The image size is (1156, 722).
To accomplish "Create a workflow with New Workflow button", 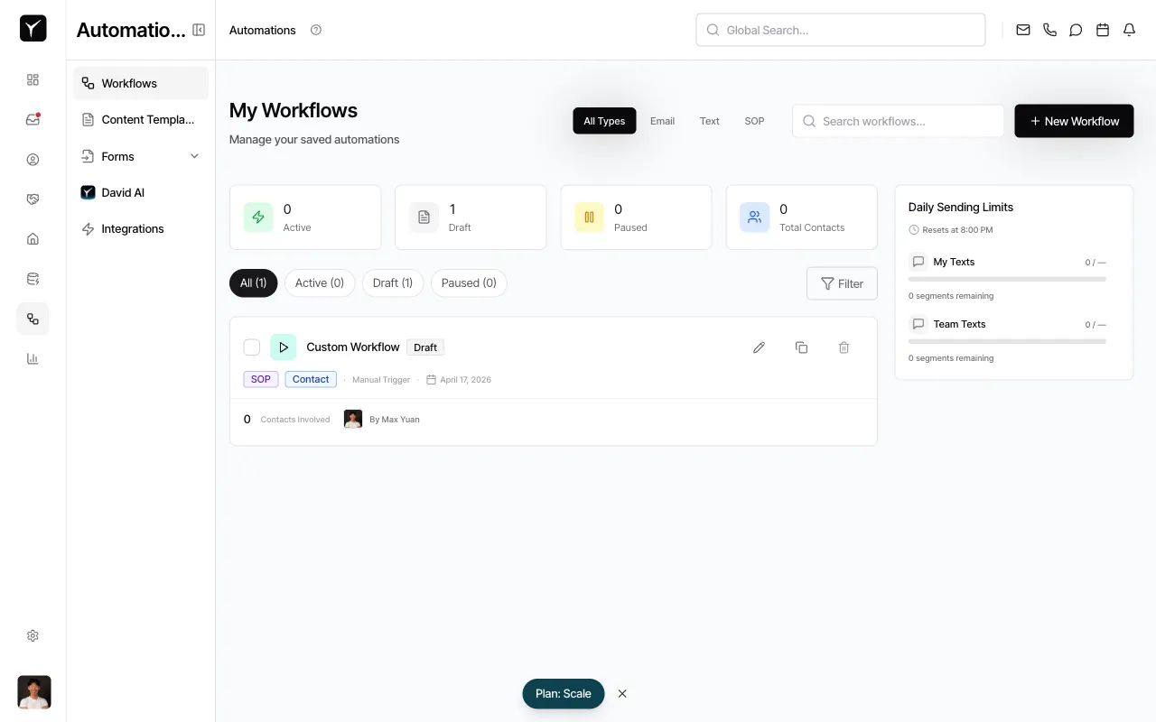I will click(1074, 120).
